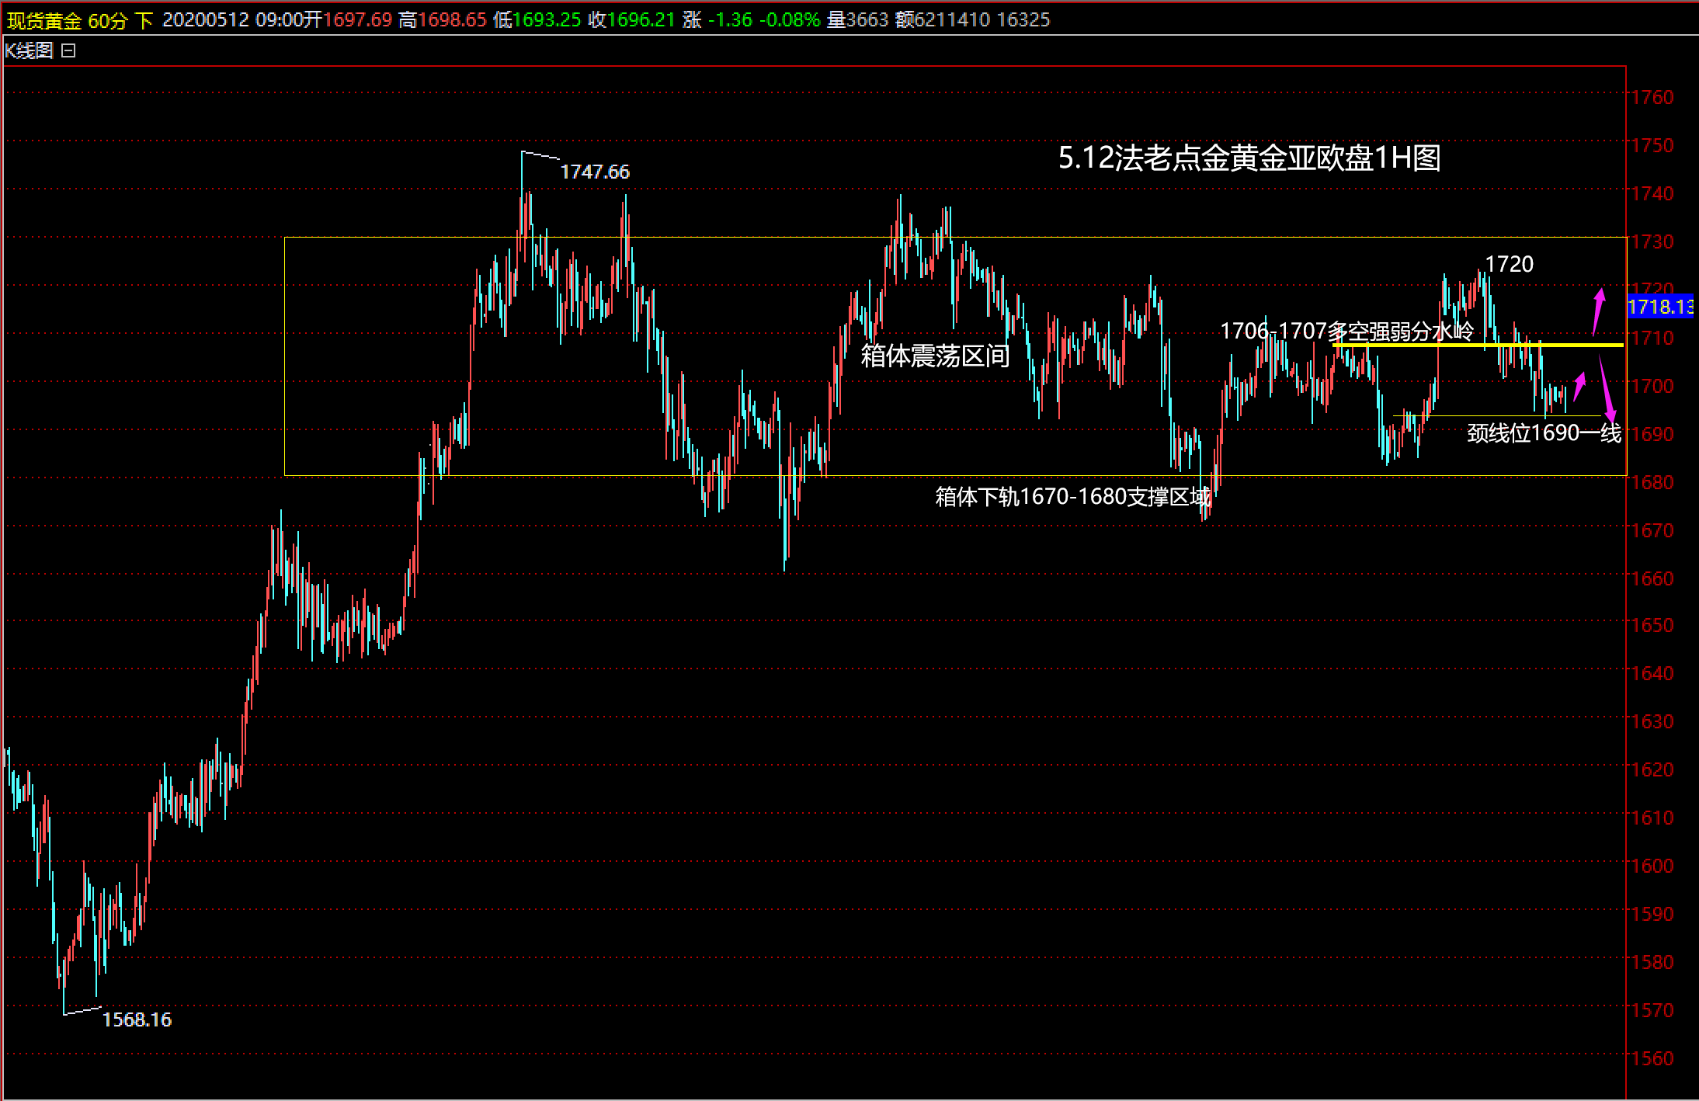Click the 1560 price axis label
Screen dimensions: 1699x1101
tap(1652, 1058)
